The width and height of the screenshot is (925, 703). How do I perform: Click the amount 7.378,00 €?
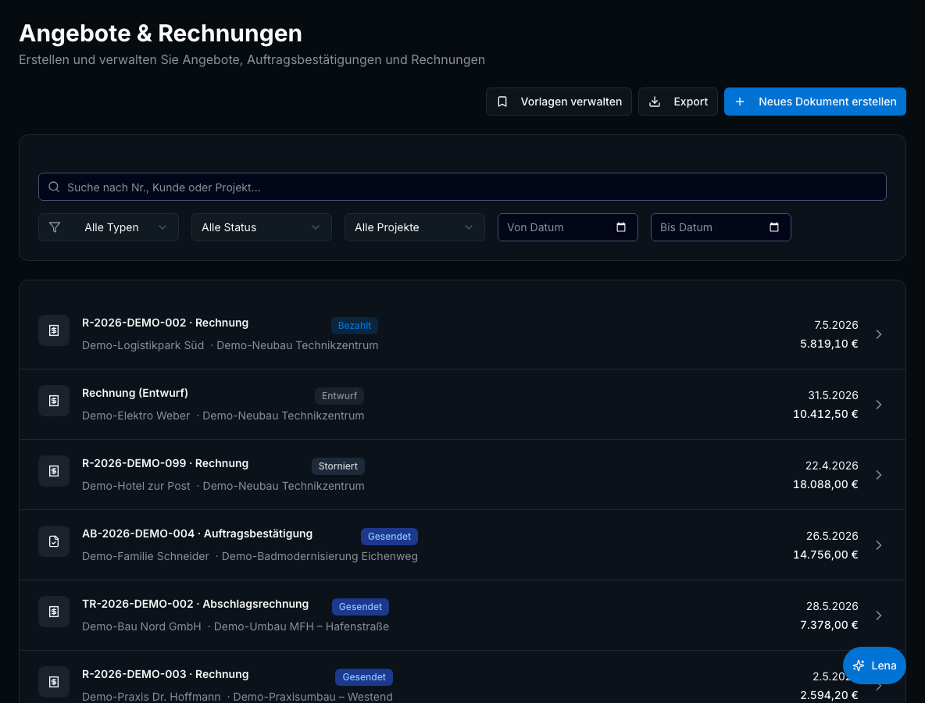[x=829, y=625]
